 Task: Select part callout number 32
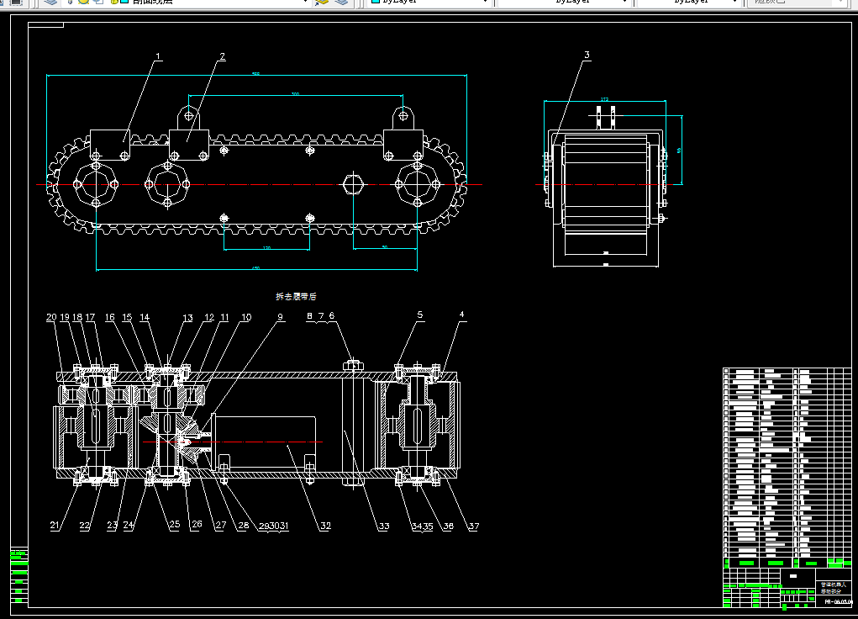pos(325,526)
